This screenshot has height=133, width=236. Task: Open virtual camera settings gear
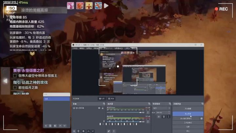(202, 119)
